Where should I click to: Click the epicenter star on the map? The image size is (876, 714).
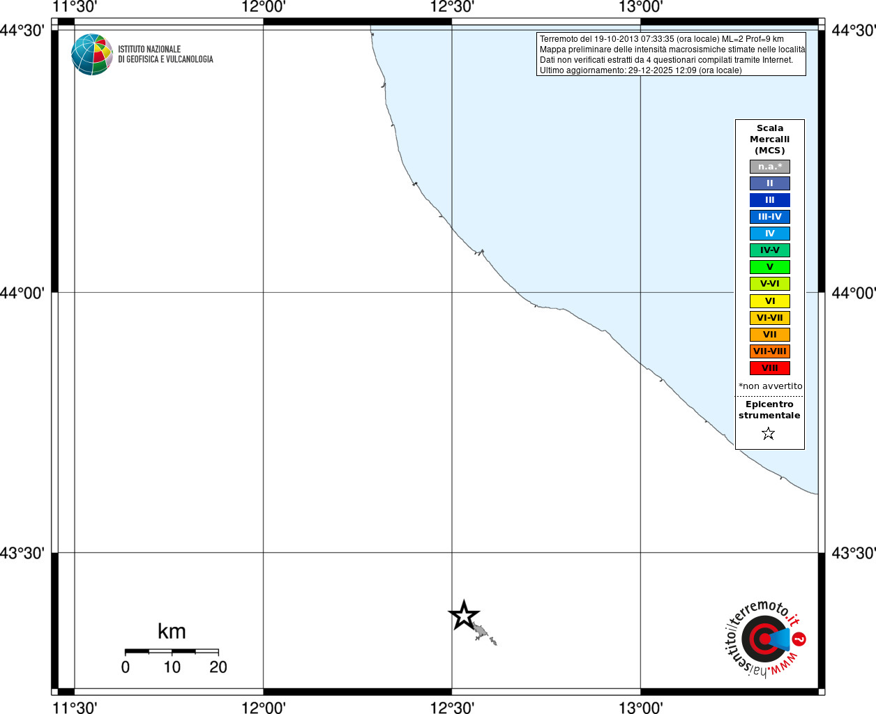coord(464,616)
